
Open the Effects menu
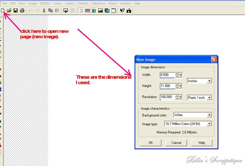click(45, 3)
